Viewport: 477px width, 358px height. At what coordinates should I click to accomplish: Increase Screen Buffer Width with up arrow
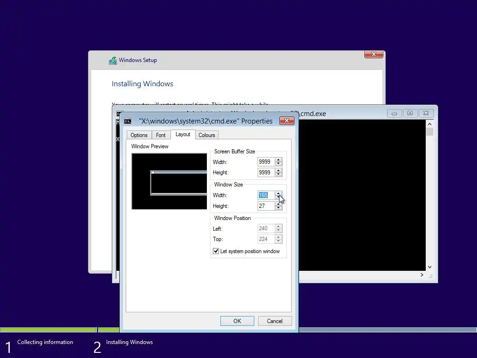(x=279, y=159)
